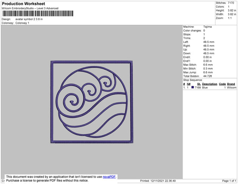238x184 pixels.
Task: Click design name 'avatar symbol 2 3.8 in'
Action: click(x=29, y=19)
